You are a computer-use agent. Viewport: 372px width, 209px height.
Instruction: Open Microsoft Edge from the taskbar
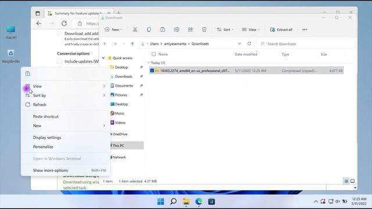(199, 201)
